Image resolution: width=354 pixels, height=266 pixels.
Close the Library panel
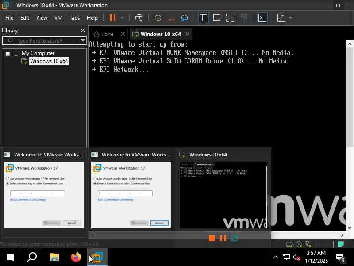(x=83, y=30)
